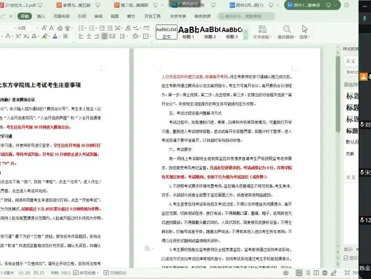Switch to web layout globe icon
Screen dimensions: 371x279
pos(325,273)
